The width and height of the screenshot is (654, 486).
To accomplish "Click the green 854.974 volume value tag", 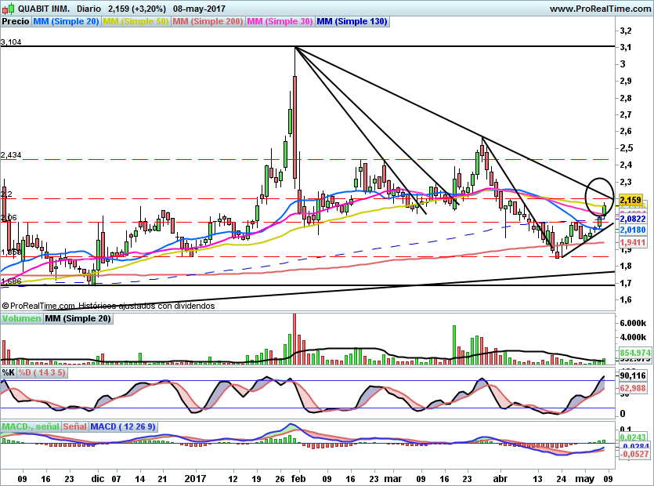I will pyautogui.click(x=634, y=353).
